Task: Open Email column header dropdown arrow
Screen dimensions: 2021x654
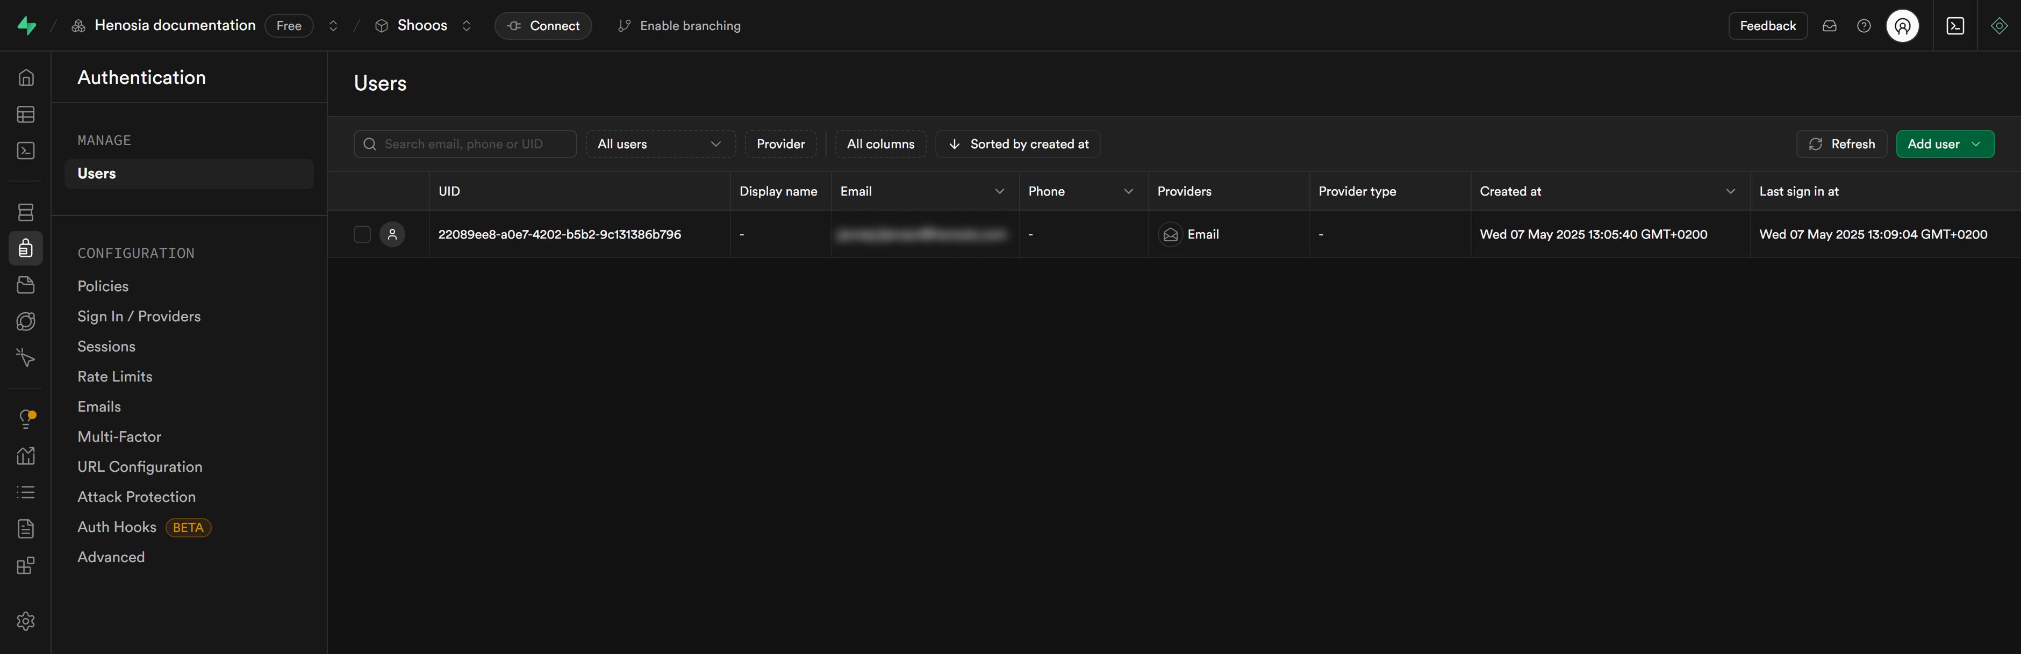Action: (x=1000, y=191)
